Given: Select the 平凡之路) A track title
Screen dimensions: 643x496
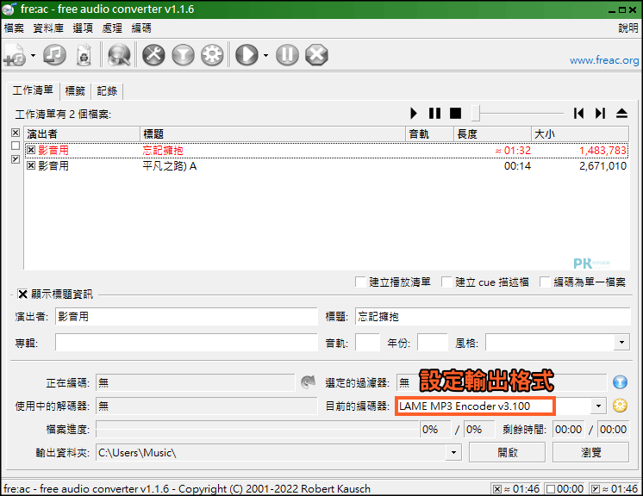Looking at the screenshot, I should 169,166.
